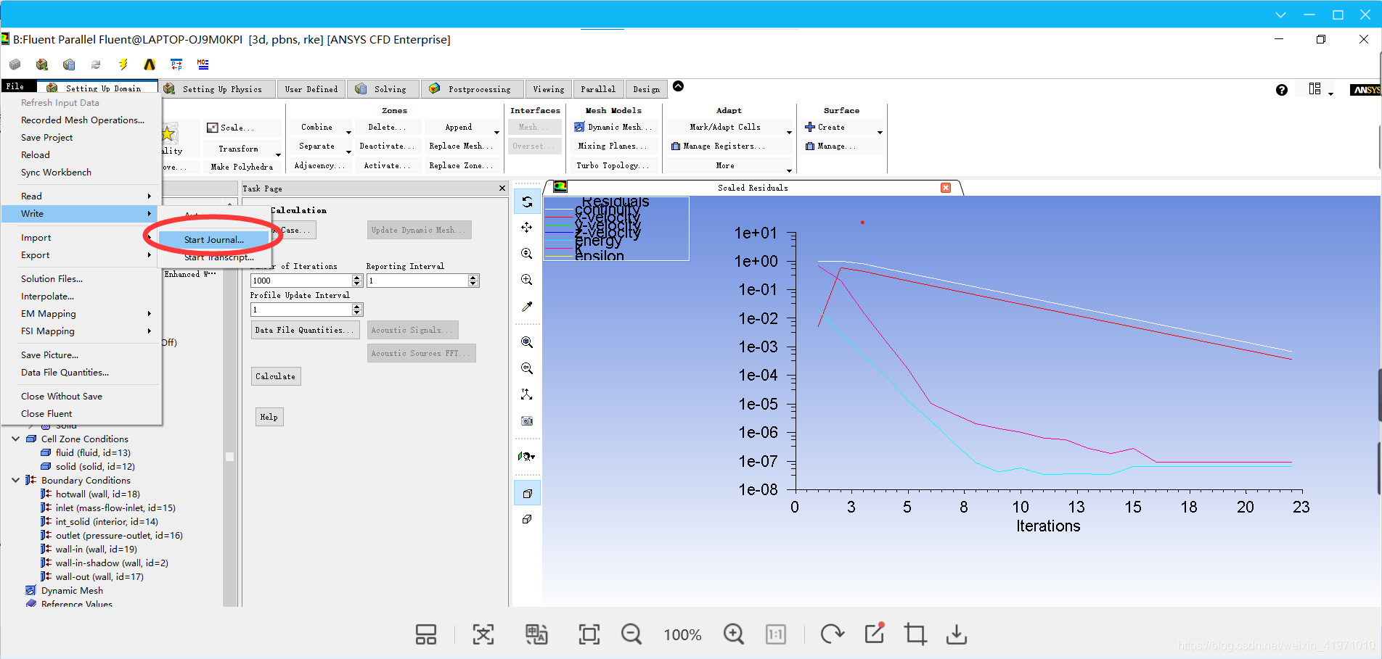This screenshot has height=659, width=1382.
Task: Click image viewer zoom out magnifier
Action: pyautogui.click(x=631, y=634)
